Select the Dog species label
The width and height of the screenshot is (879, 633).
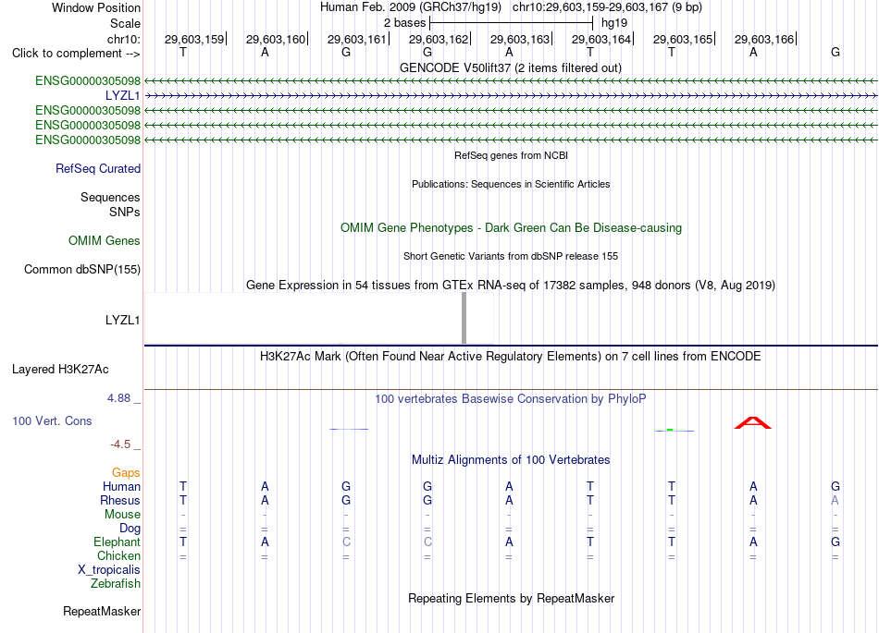(x=130, y=529)
